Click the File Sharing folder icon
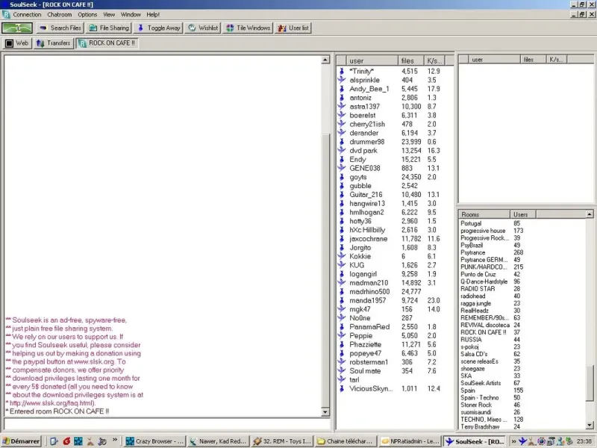This screenshot has width=597, height=448. (93, 28)
